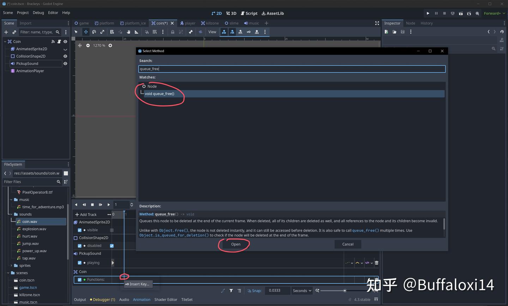Select the void queue_free() match entry
Screen dimensions: 508x306
[159, 94]
